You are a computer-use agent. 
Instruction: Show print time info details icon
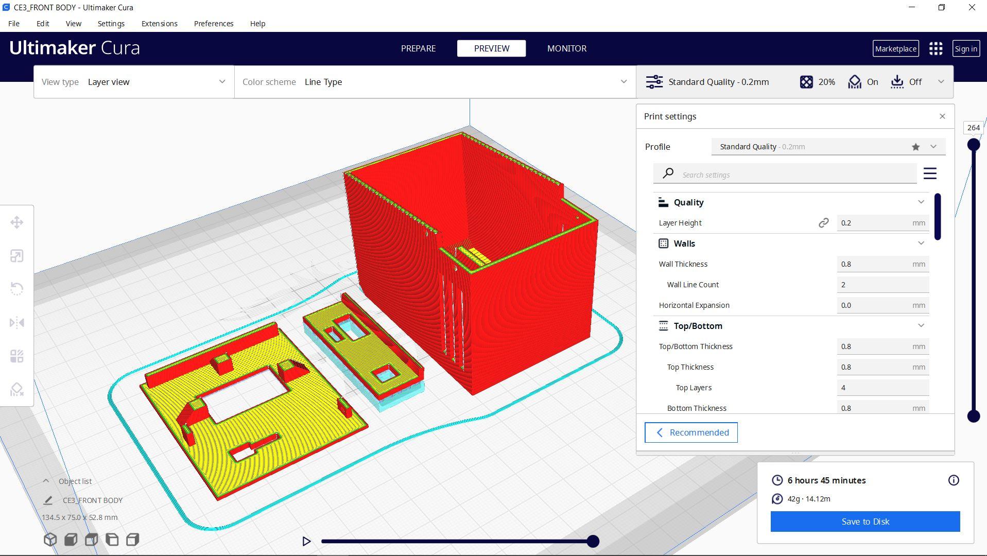954,480
